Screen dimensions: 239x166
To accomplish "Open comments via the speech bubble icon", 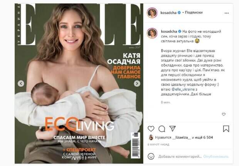I will pos(162,129).
